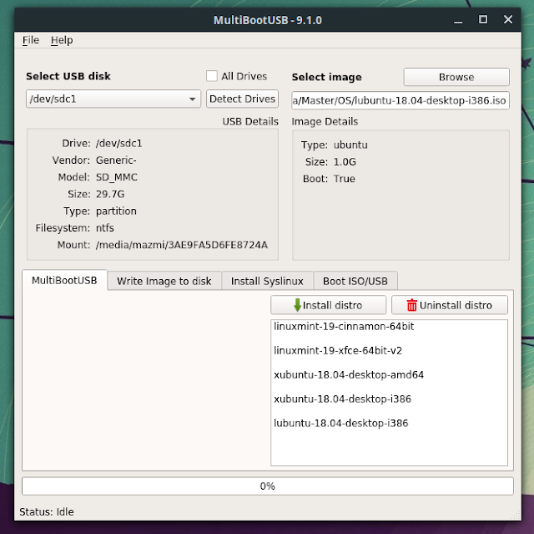Enable the All Drives checkbox
The image size is (534, 534).
click(211, 76)
